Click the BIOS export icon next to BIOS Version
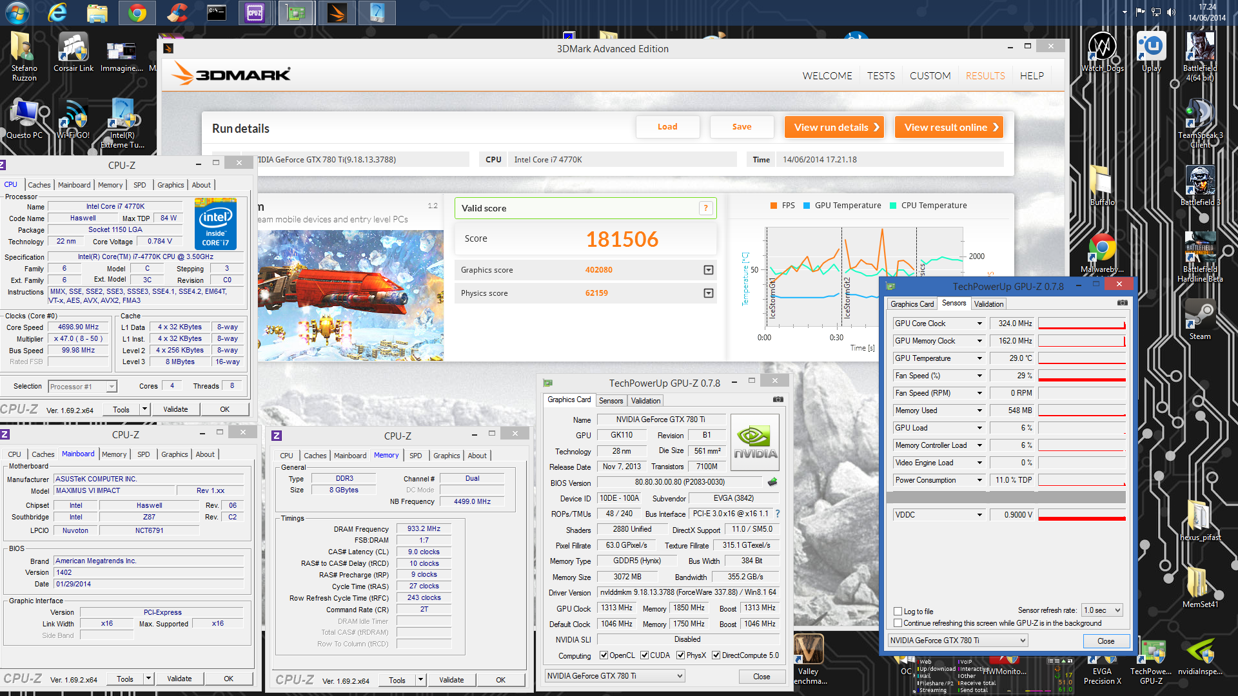The image size is (1238, 696). pyautogui.click(x=772, y=482)
